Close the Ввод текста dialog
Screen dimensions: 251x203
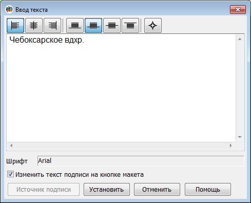(x=238, y=9)
